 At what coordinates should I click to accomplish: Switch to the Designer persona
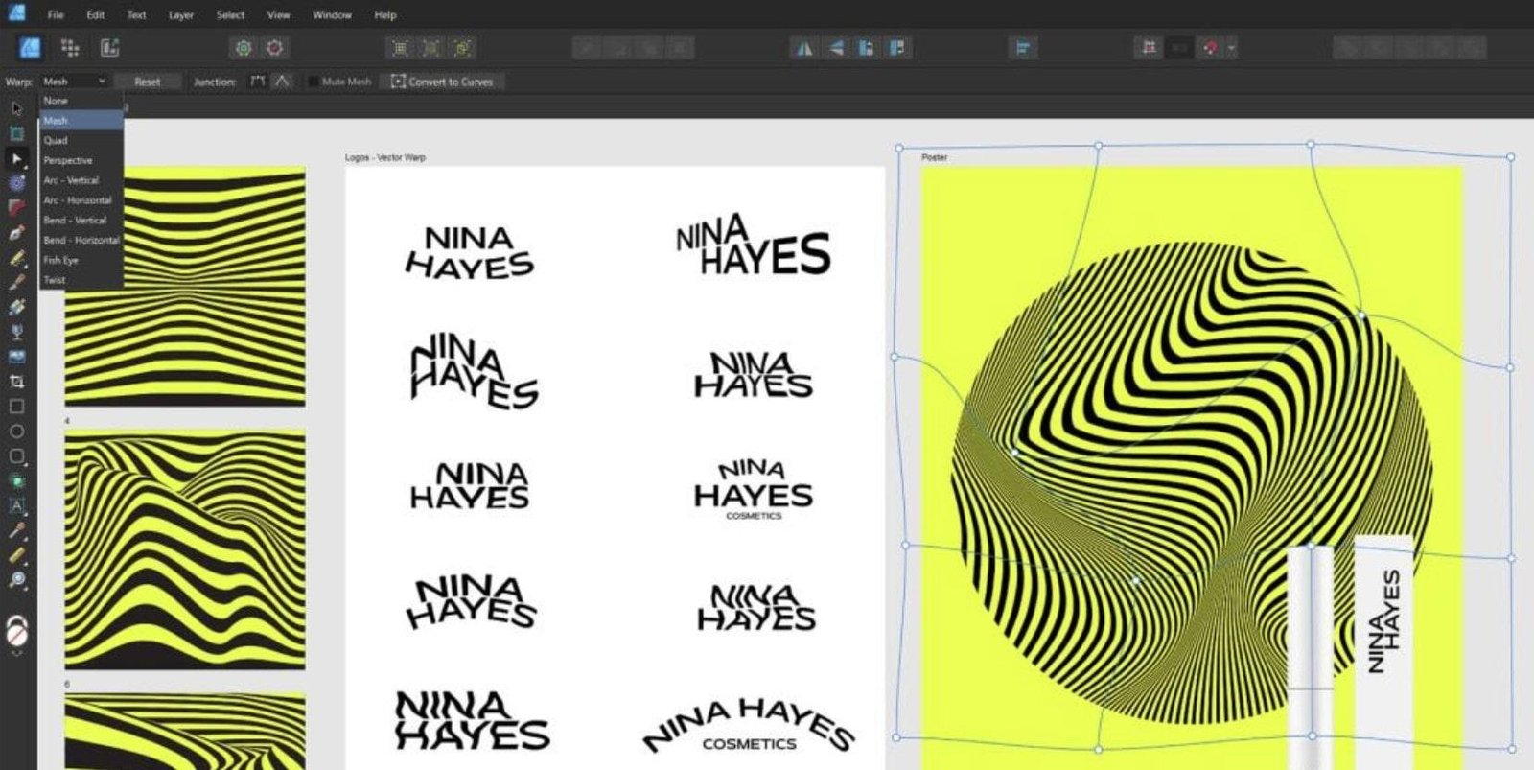point(30,48)
